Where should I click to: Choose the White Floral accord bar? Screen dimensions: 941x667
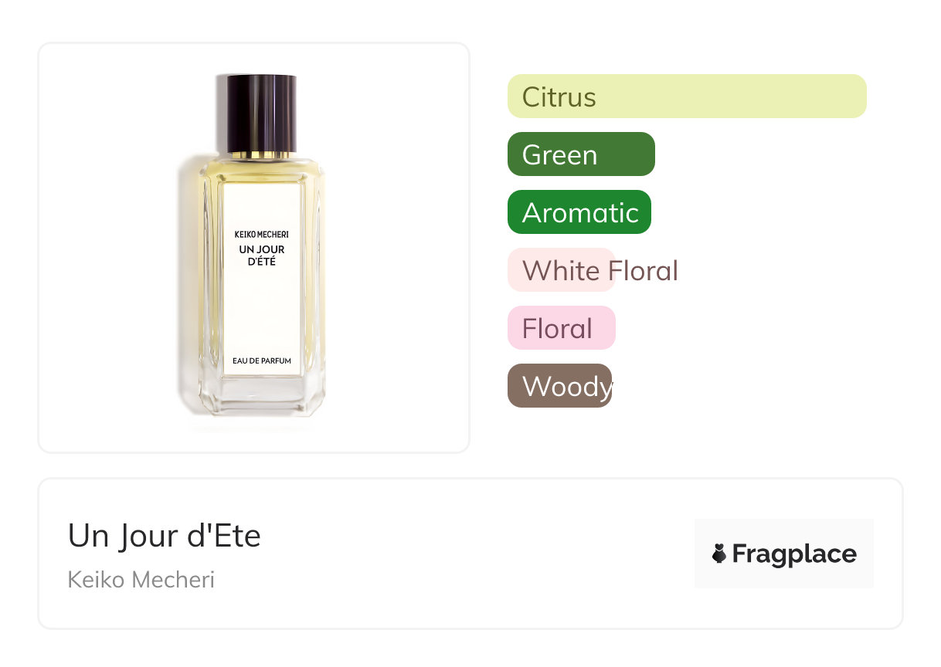[561, 270]
